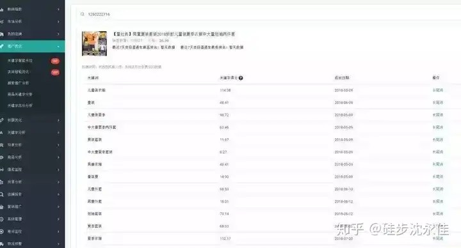
Task: Click the question mark help icon beside 关键字得分
Action: pos(241,78)
